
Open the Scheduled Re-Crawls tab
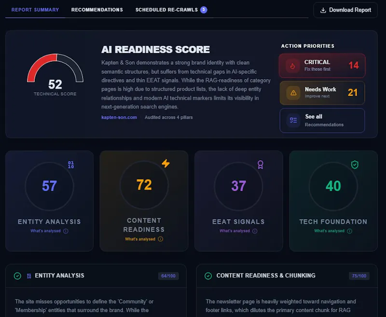tap(166, 10)
